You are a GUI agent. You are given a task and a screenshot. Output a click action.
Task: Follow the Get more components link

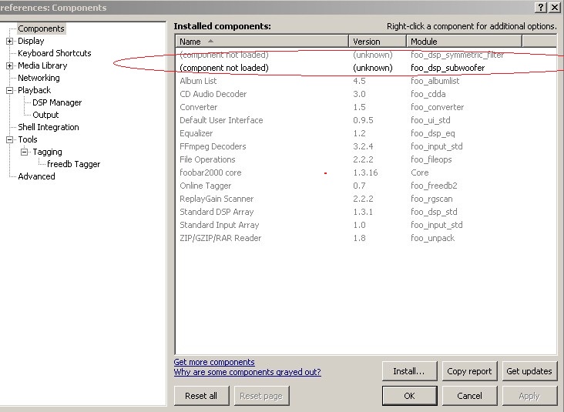pyautogui.click(x=214, y=362)
